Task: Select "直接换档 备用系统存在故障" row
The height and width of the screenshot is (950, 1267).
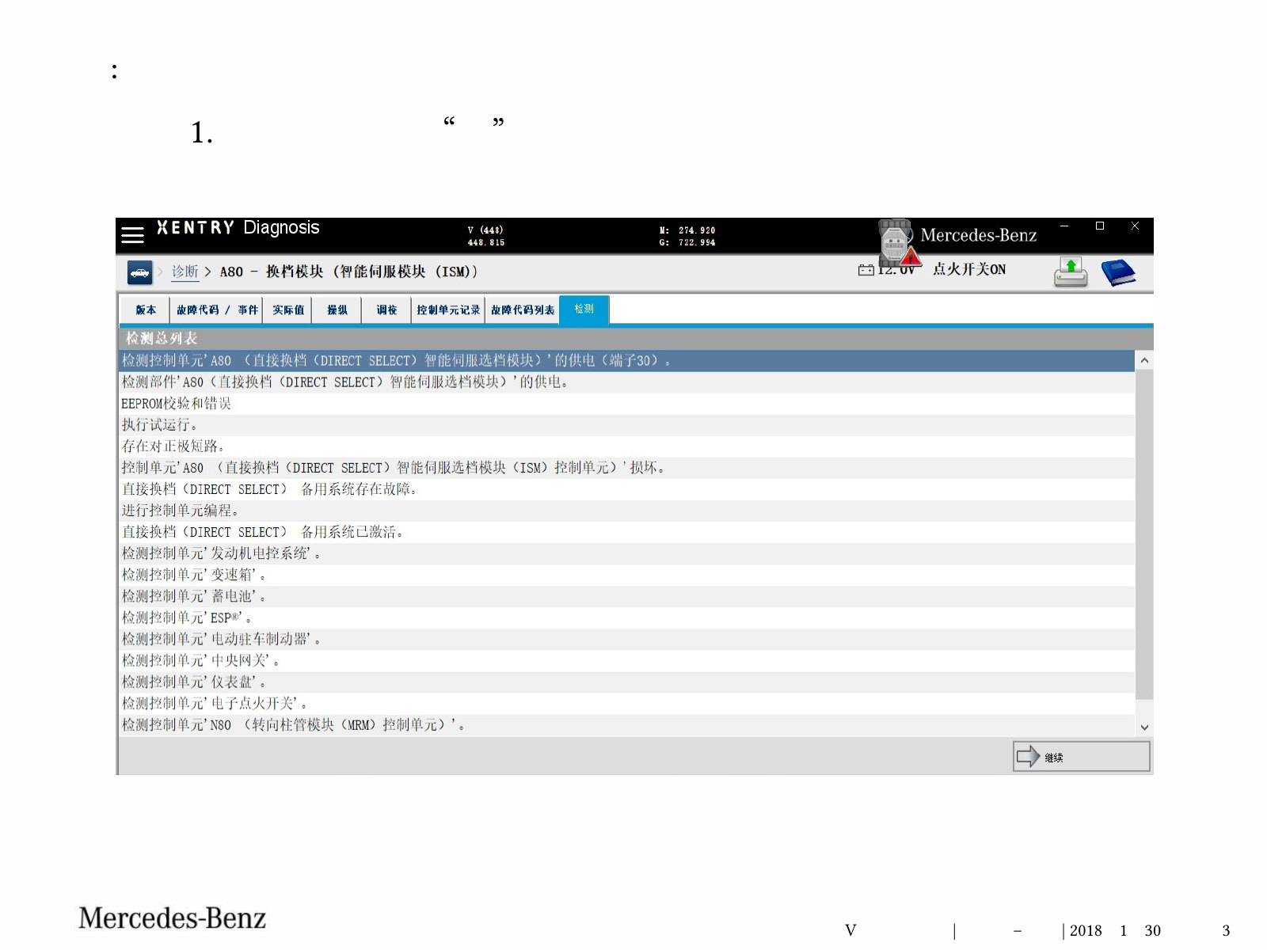Action: pyautogui.click(x=626, y=489)
